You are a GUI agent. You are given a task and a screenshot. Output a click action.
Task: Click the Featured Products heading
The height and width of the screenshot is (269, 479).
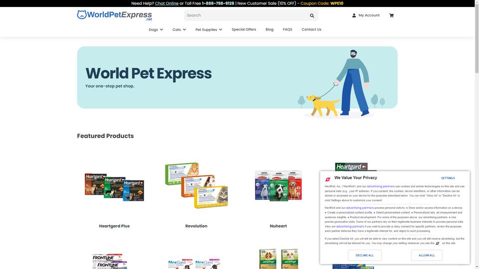click(x=105, y=136)
